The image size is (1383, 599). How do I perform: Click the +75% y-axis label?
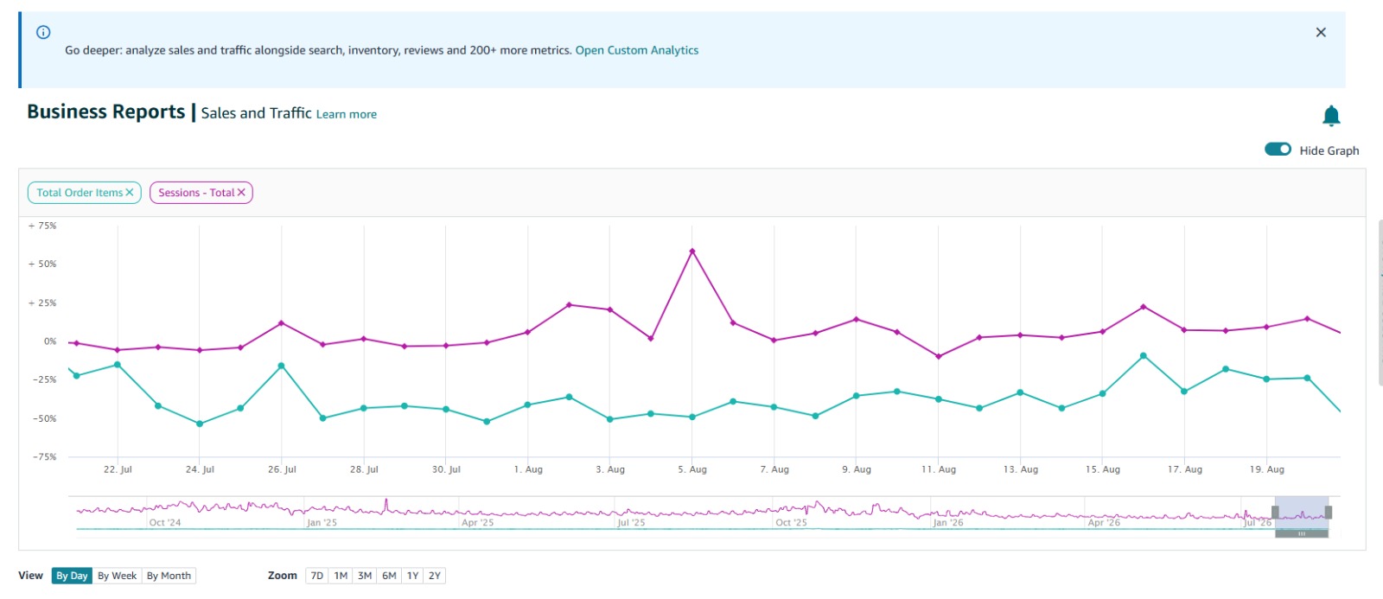[x=42, y=226]
